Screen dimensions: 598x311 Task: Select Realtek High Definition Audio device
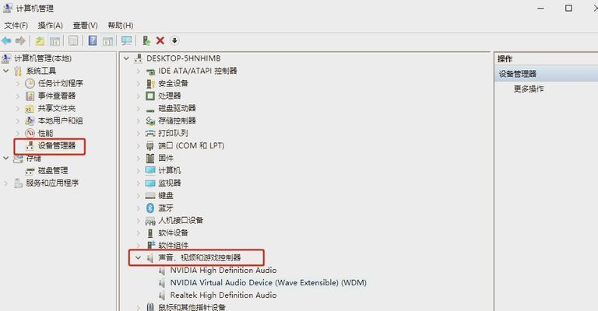tap(223, 295)
